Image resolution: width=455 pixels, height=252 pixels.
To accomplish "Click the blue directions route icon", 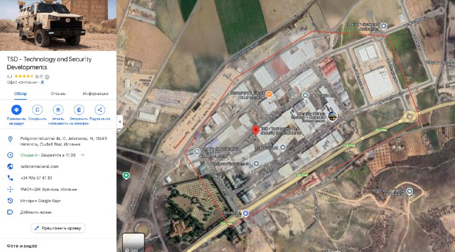I will tap(16, 110).
